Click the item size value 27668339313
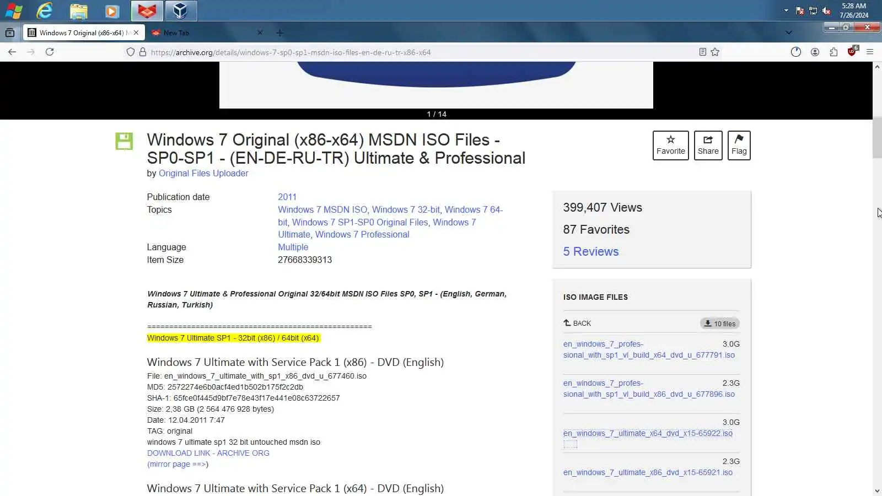This screenshot has width=882, height=496. [305, 260]
